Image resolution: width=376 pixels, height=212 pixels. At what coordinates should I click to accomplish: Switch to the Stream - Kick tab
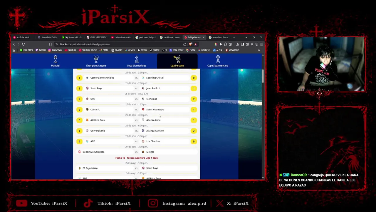(x=73, y=37)
